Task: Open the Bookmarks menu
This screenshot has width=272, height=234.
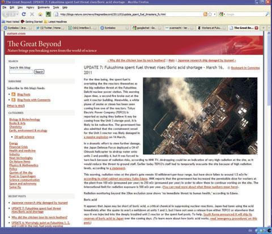Action: coord(44,7)
